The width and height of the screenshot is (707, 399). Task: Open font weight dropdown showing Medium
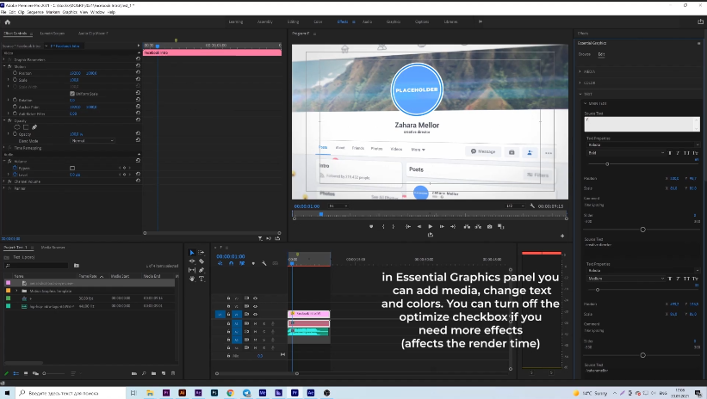point(626,279)
